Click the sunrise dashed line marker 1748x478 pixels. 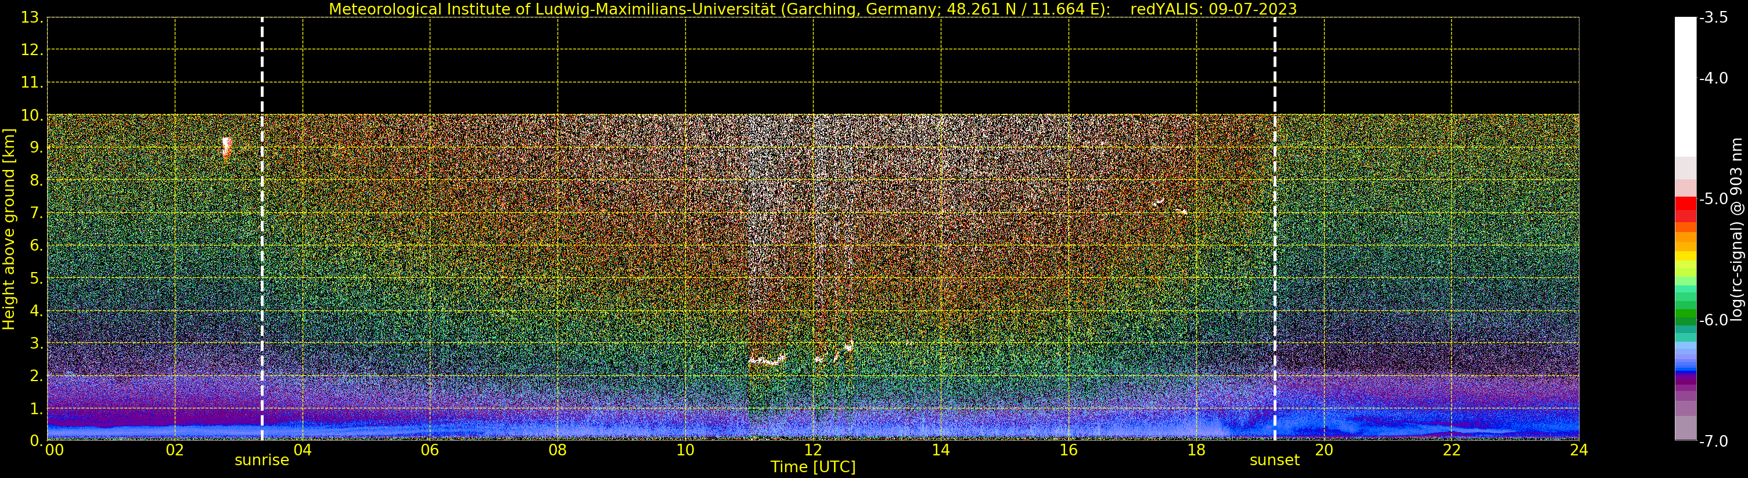[x=262, y=229]
